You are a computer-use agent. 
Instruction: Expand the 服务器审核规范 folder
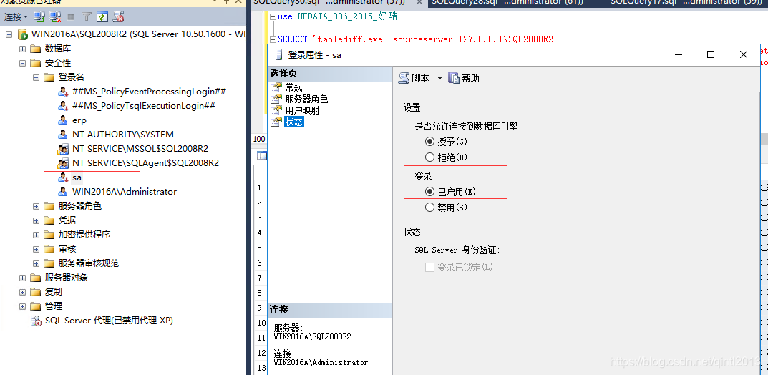coord(37,263)
